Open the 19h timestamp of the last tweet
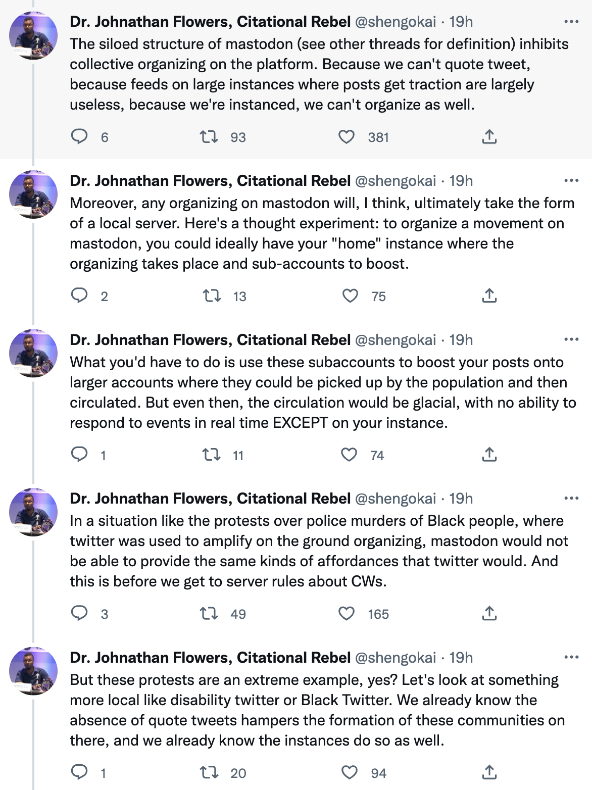Screen dimensions: 592x790 tap(461, 658)
